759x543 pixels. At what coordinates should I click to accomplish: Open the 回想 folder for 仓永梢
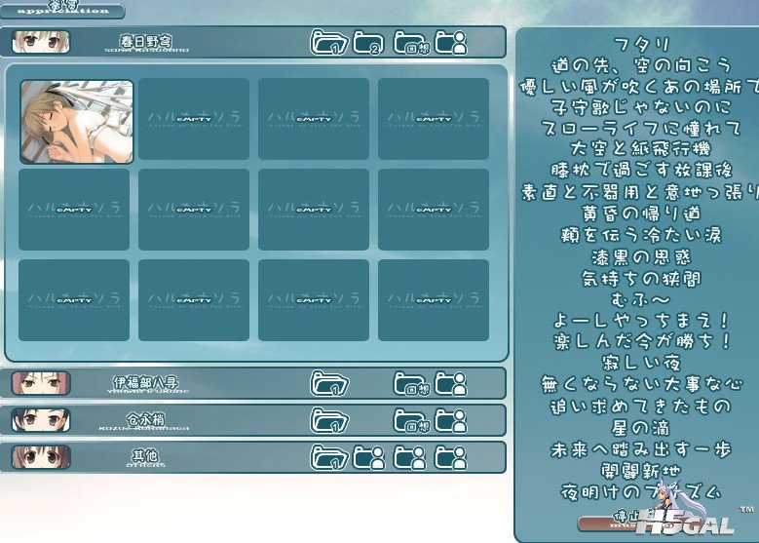click(411, 420)
